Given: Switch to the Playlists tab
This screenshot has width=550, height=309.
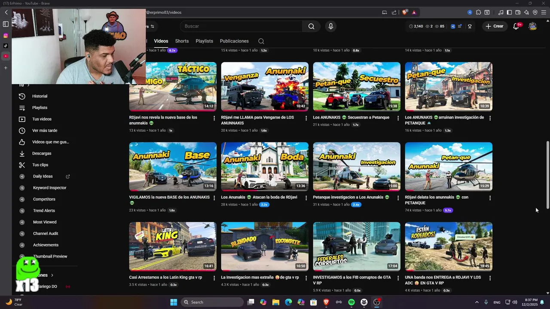Looking at the screenshot, I should click(204, 41).
